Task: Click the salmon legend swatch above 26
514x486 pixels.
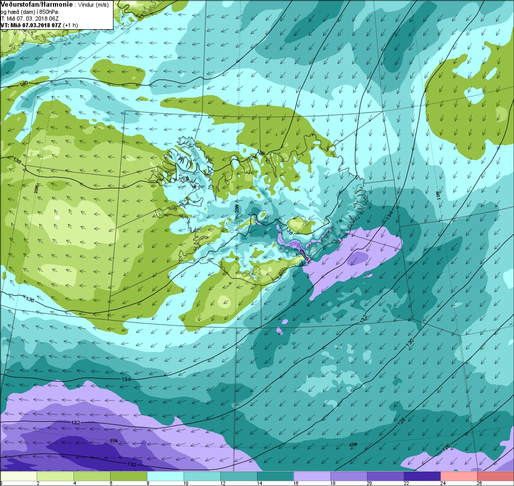Action: pos(495,476)
